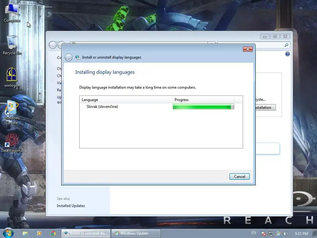Click back navigation button in Windows Update window
Image resolution: width=317 pixels, height=238 pixels.
pyautogui.click(x=53, y=45)
